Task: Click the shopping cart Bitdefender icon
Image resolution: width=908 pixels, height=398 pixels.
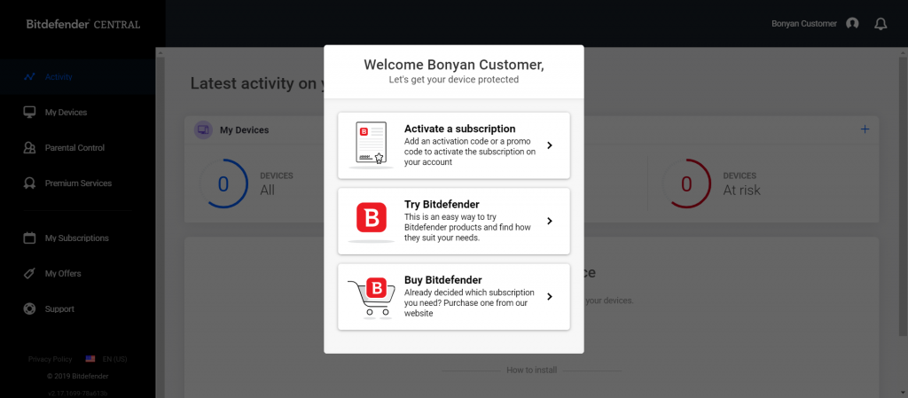Action: coord(372,296)
